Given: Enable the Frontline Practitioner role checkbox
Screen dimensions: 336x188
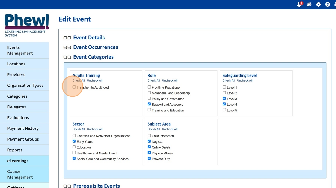Looking at the screenshot, I should [x=149, y=87].
